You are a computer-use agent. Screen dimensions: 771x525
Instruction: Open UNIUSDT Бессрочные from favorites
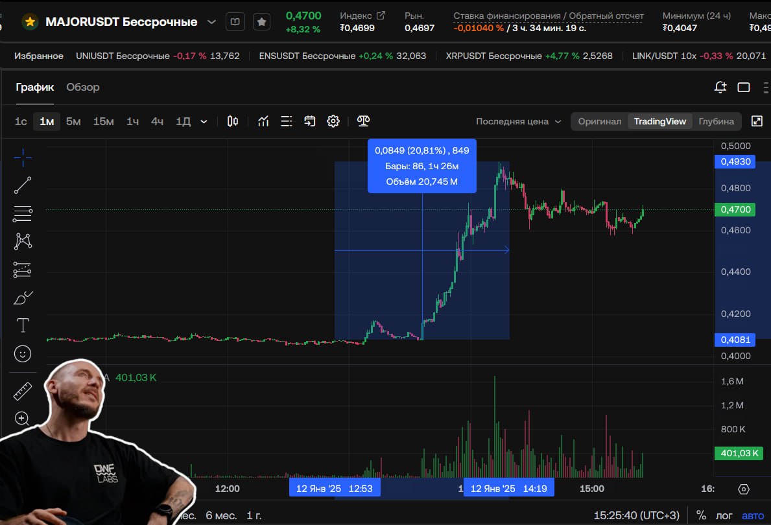click(158, 56)
